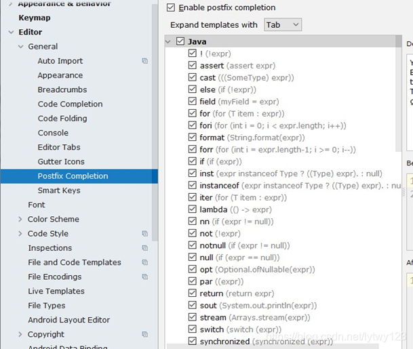This screenshot has width=413, height=349.
Task: Open Code Completion settings
Action: [70, 104]
